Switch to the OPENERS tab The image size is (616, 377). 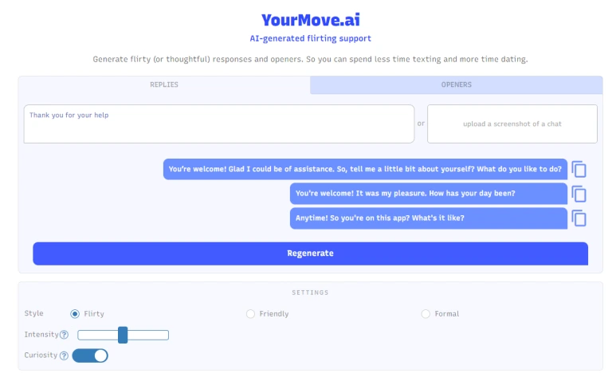click(x=456, y=85)
